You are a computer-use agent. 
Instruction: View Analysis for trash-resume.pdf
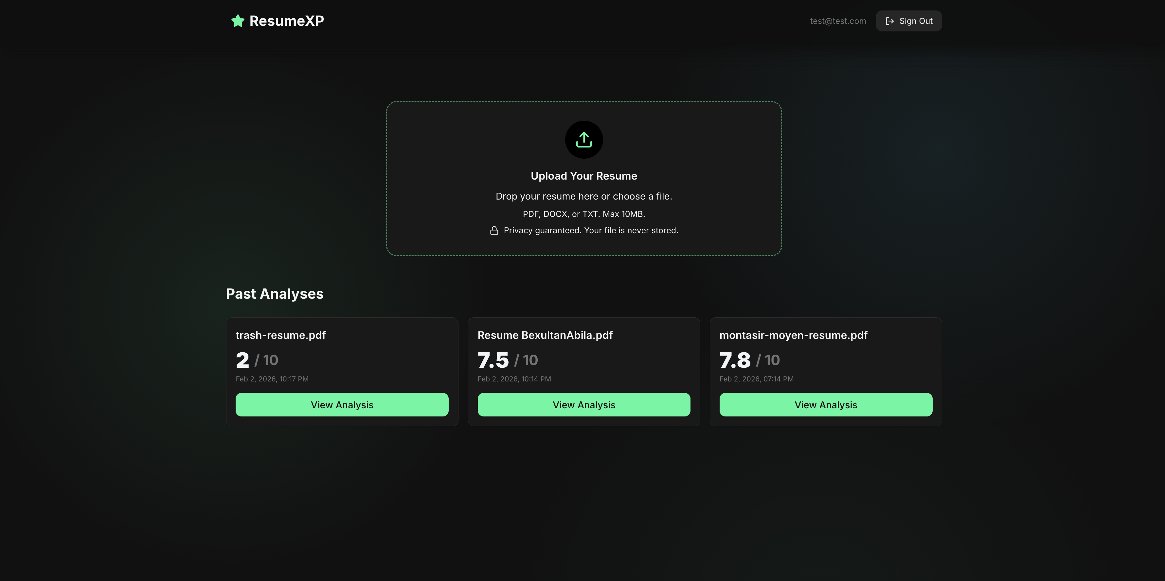pyautogui.click(x=341, y=405)
